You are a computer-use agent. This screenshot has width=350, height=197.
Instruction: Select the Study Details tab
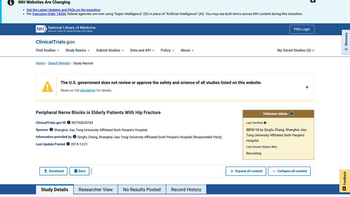(x=55, y=189)
